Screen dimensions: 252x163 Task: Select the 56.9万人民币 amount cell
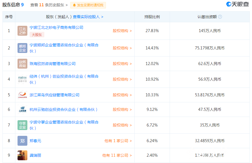[210, 79]
